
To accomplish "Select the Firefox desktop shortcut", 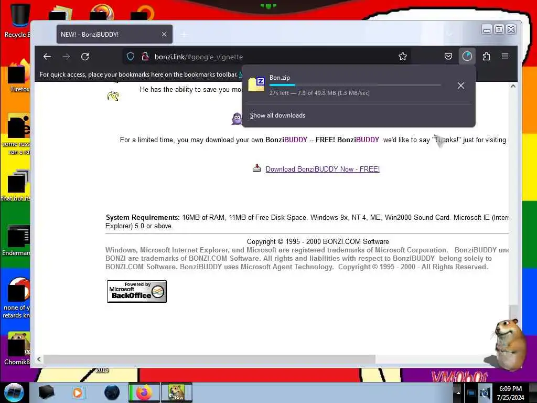I will coord(18,76).
